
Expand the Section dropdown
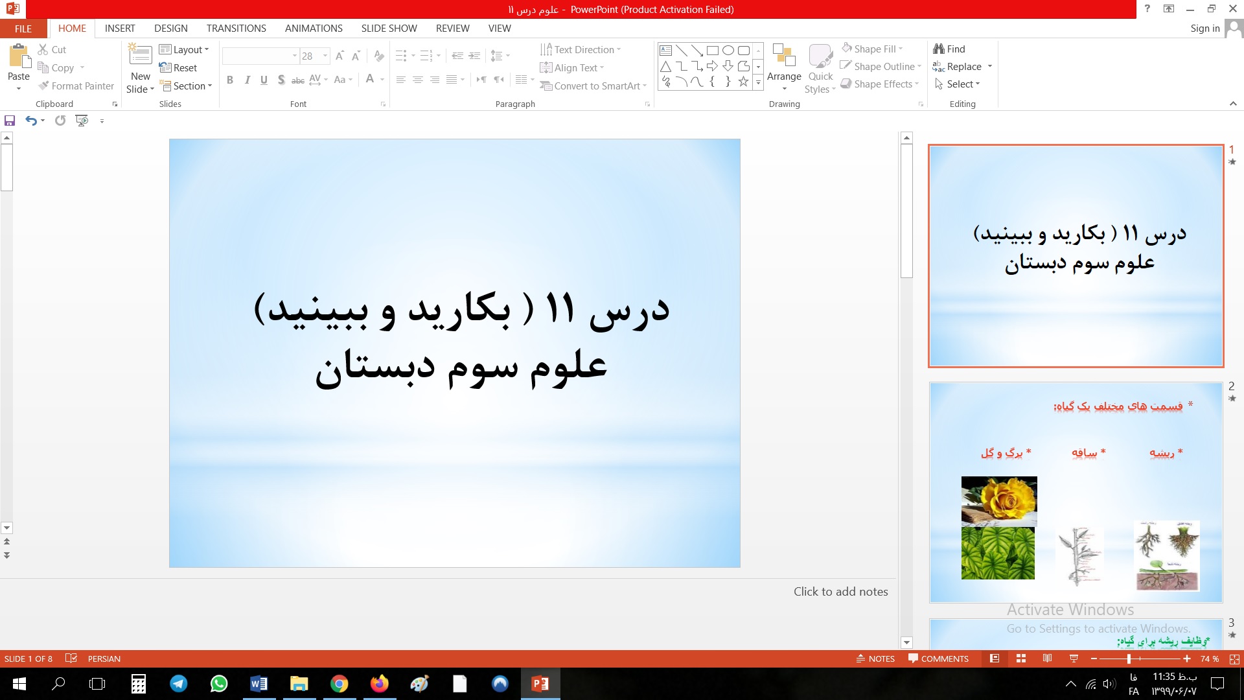(186, 86)
